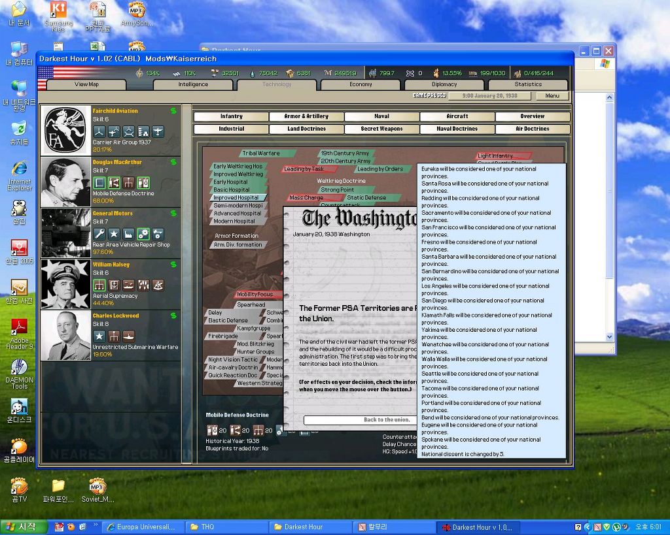Click first component icon under Mobile Defense Doctrine
The image size is (670, 535).
212,430
